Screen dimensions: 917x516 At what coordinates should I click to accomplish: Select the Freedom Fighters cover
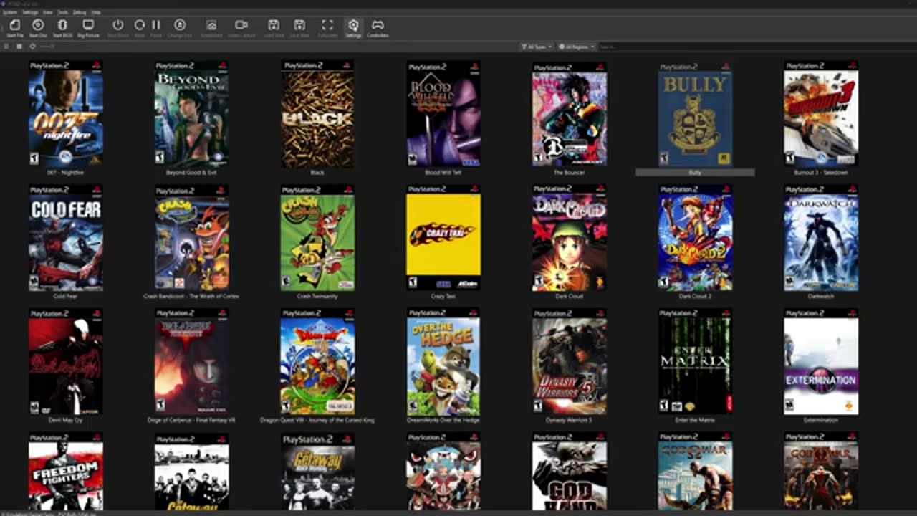tap(66, 472)
